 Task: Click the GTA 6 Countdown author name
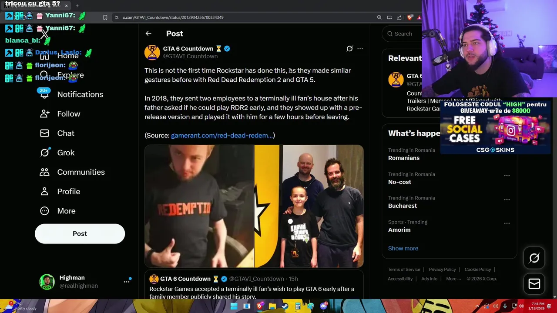click(188, 49)
